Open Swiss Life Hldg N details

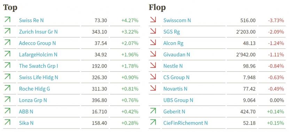coord(38,77)
